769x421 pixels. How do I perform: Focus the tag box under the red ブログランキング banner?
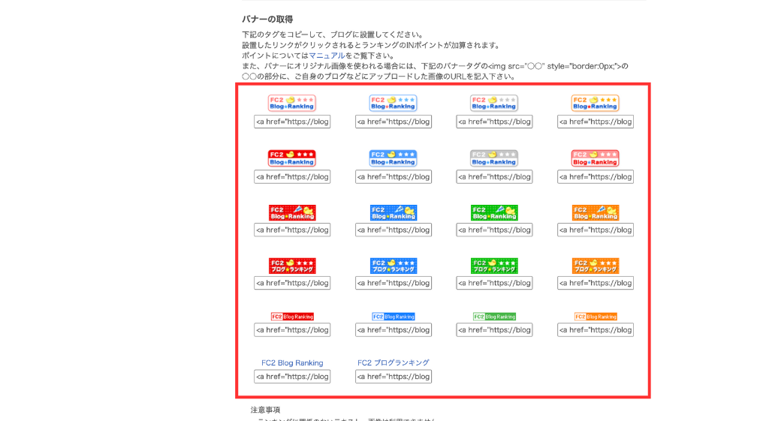pyautogui.click(x=292, y=283)
